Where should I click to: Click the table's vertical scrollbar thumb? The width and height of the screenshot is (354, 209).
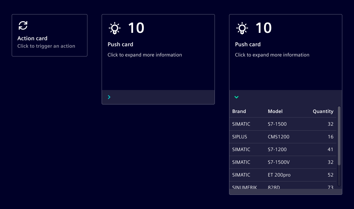click(x=339, y=136)
